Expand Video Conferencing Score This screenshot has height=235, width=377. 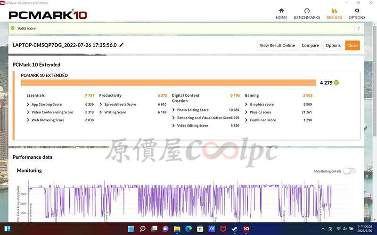pos(28,112)
